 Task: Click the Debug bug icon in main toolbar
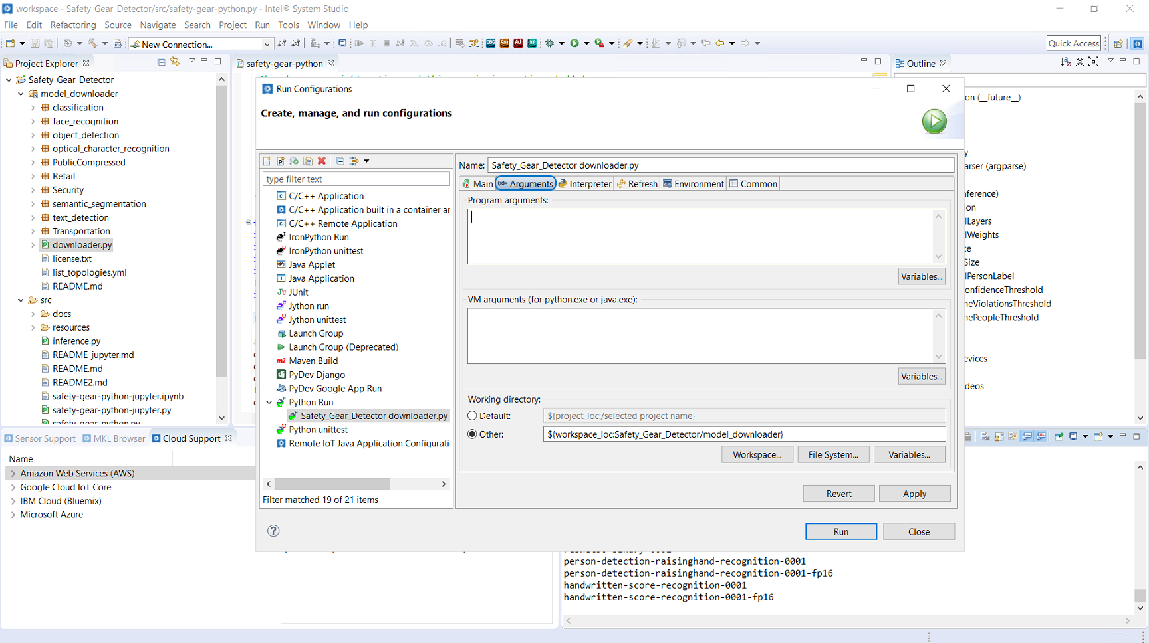coord(550,43)
